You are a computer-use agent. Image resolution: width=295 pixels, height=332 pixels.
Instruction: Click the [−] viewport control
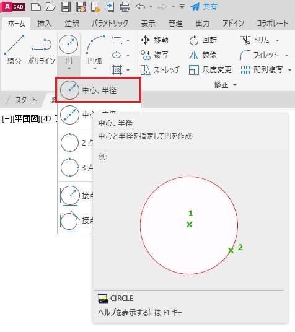(x=7, y=119)
